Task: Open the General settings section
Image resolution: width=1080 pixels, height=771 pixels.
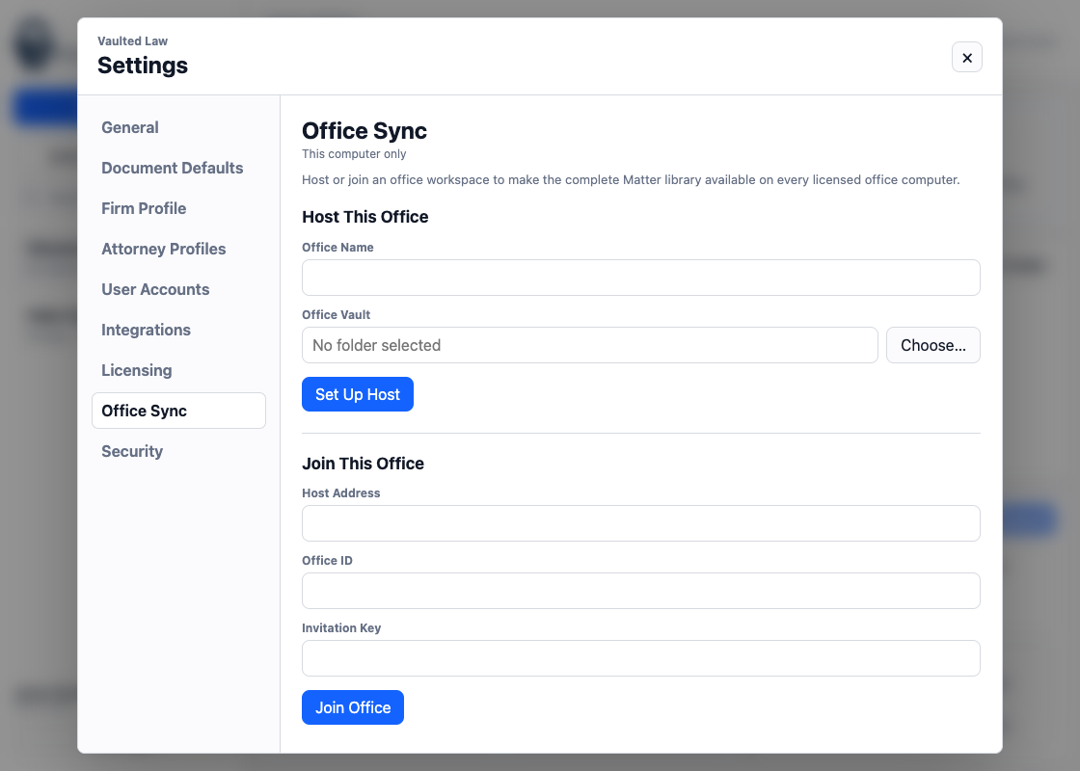Action: 178,127
